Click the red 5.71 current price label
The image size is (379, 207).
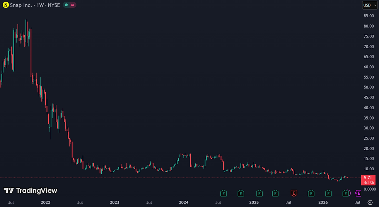[368, 178]
